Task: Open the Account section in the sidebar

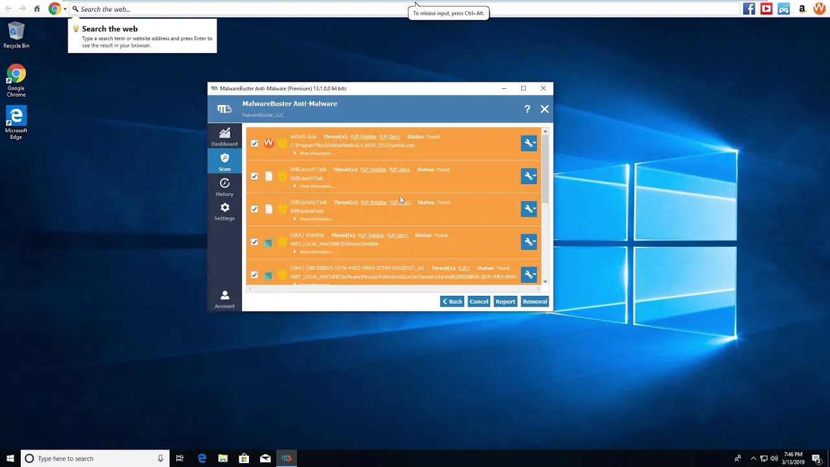Action: click(224, 299)
